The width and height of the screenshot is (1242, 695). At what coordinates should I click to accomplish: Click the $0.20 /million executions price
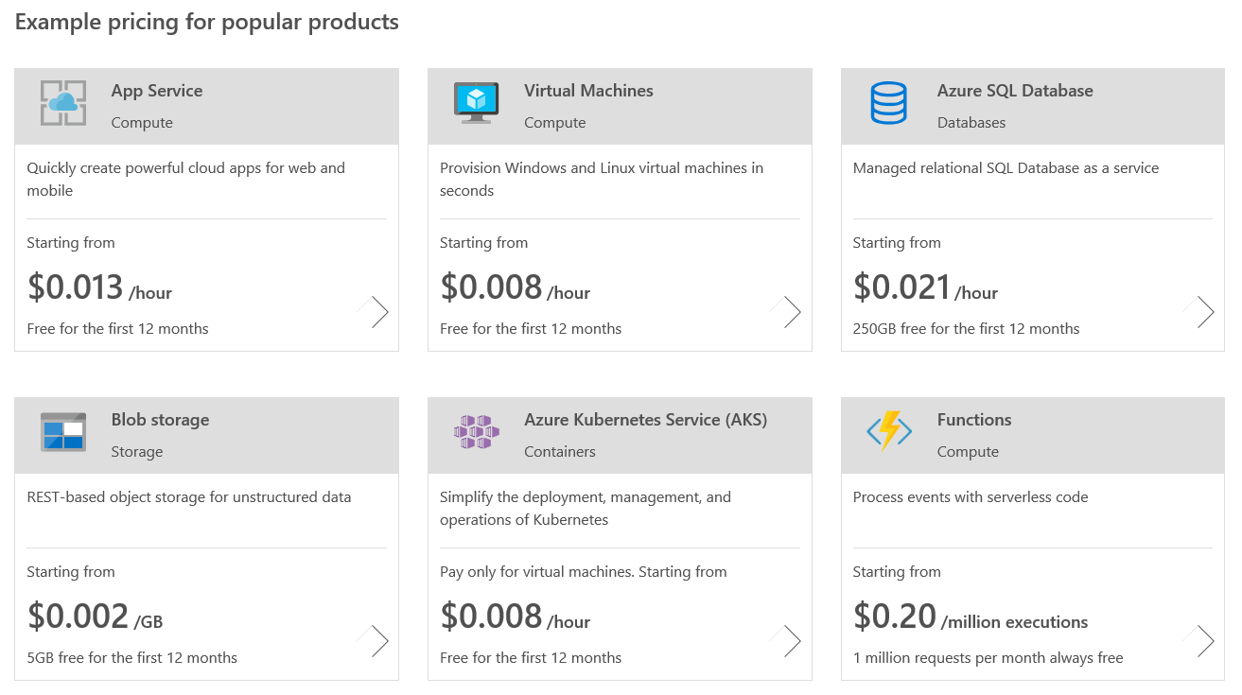click(x=971, y=617)
